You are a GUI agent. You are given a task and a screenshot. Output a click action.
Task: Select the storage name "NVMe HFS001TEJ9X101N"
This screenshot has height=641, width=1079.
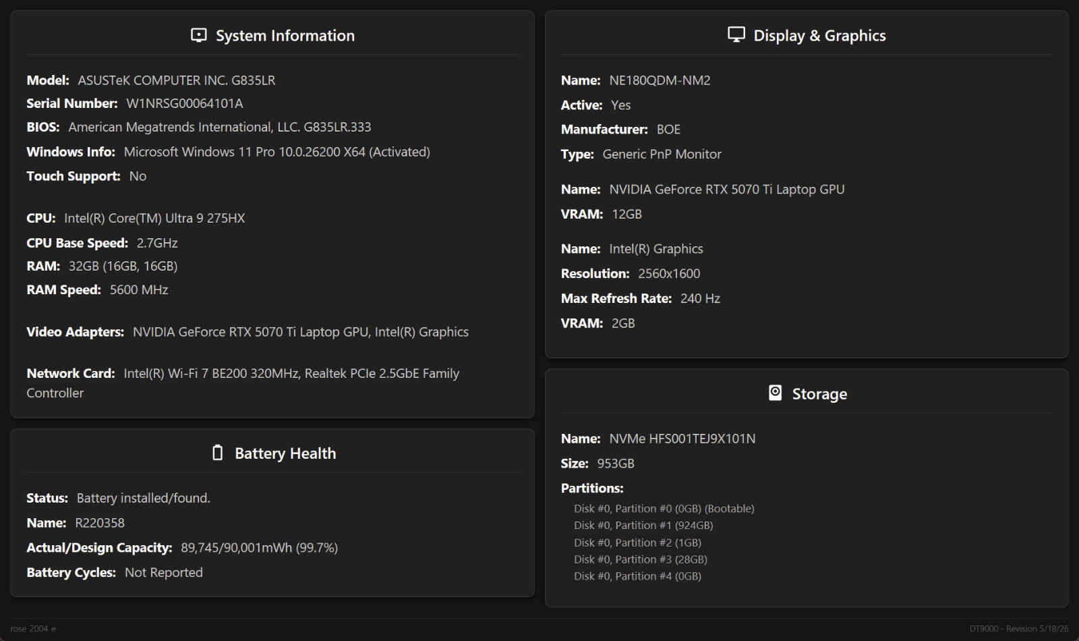click(x=682, y=439)
